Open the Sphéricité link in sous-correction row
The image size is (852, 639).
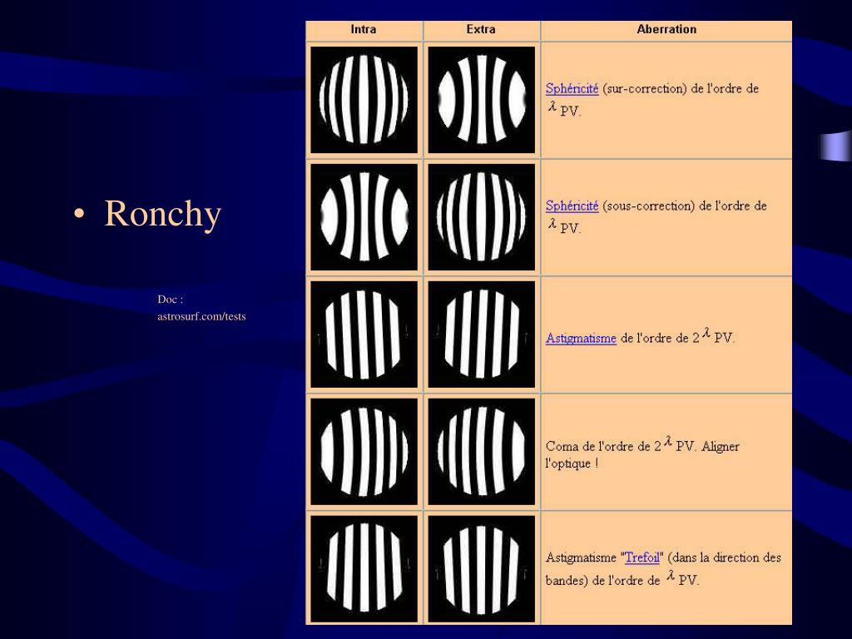(x=572, y=206)
